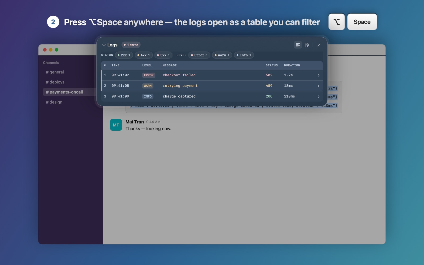Expand the retrying payment row chevron
The width and height of the screenshot is (424, 265).
point(319,86)
